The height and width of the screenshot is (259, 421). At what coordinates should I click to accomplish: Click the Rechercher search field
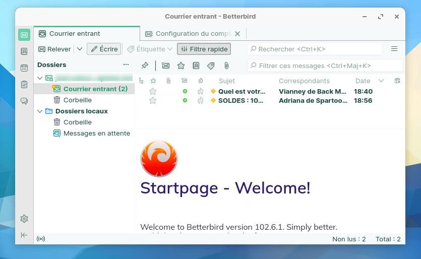(x=315, y=49)
